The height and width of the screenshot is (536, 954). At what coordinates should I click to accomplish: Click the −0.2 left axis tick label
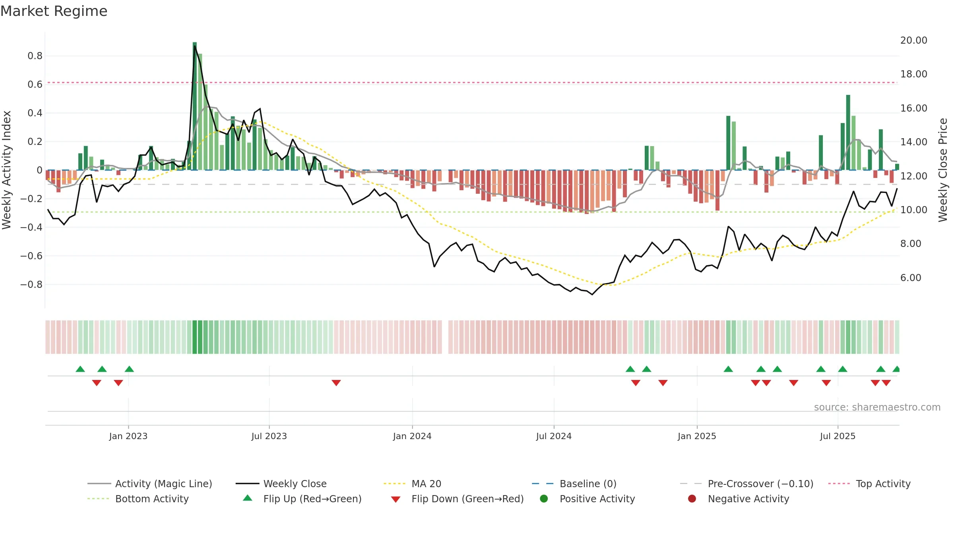pyautogui.click(x=31, y=199)
